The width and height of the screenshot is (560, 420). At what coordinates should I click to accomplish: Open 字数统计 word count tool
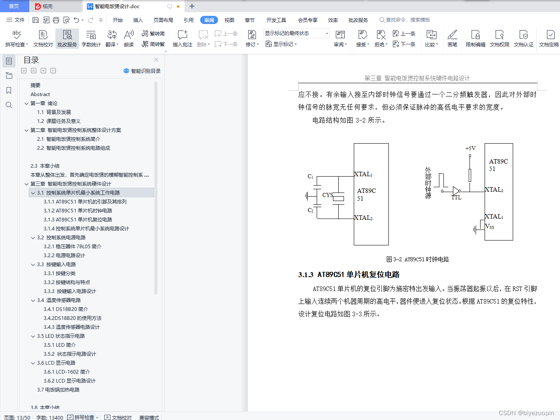(91, 39)
